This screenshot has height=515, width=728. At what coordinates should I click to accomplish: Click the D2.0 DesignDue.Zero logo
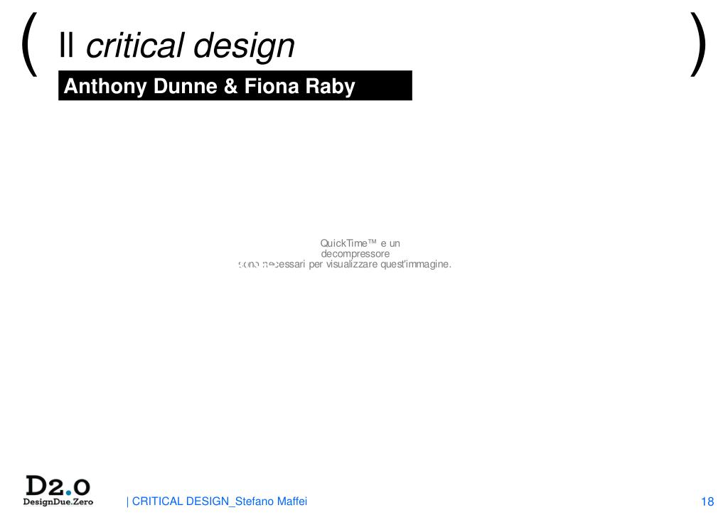[58, 490]
